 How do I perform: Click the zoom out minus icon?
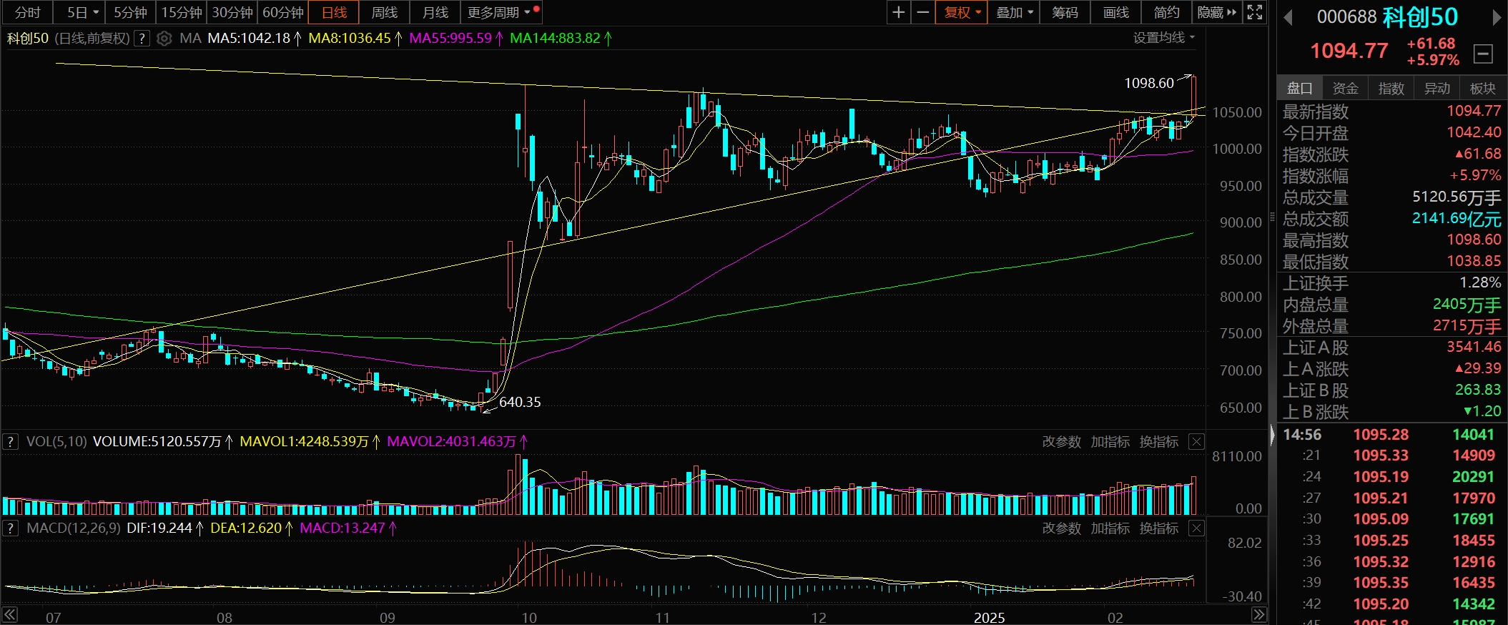coord(923,12)
